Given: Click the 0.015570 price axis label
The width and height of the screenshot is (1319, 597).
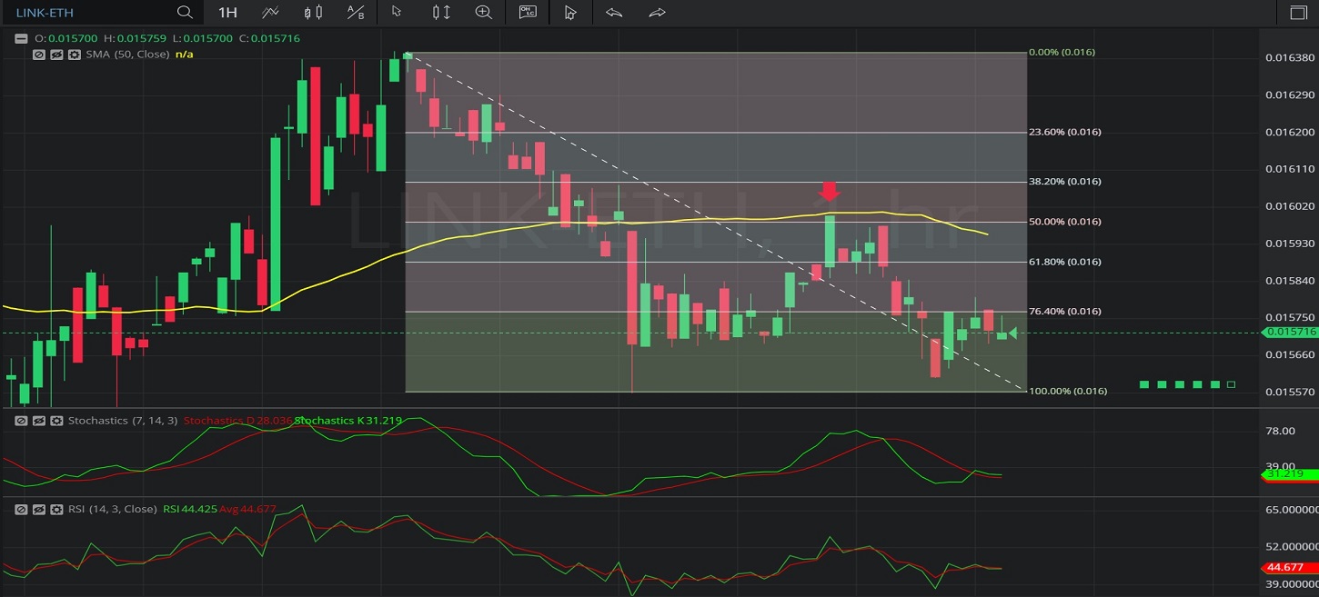Looking at the screenshot, I should click(1290, 392).
